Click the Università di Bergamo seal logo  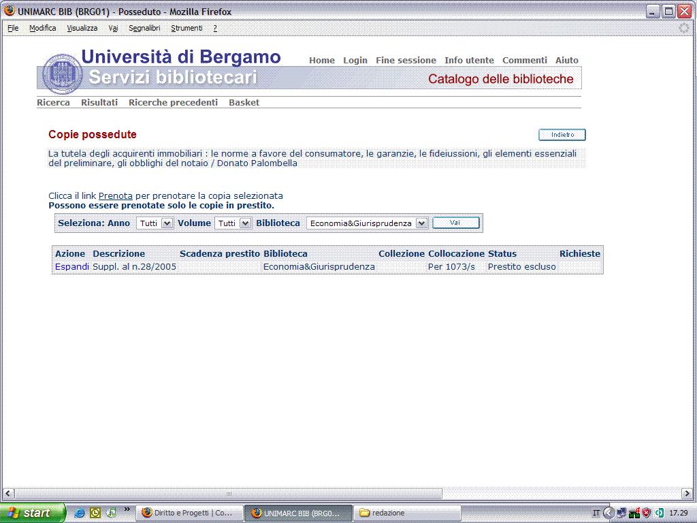click(62, 73)
